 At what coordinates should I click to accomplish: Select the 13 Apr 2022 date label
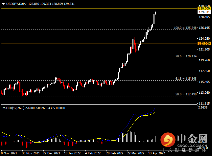pyautogui.click(x=156, y=153)
